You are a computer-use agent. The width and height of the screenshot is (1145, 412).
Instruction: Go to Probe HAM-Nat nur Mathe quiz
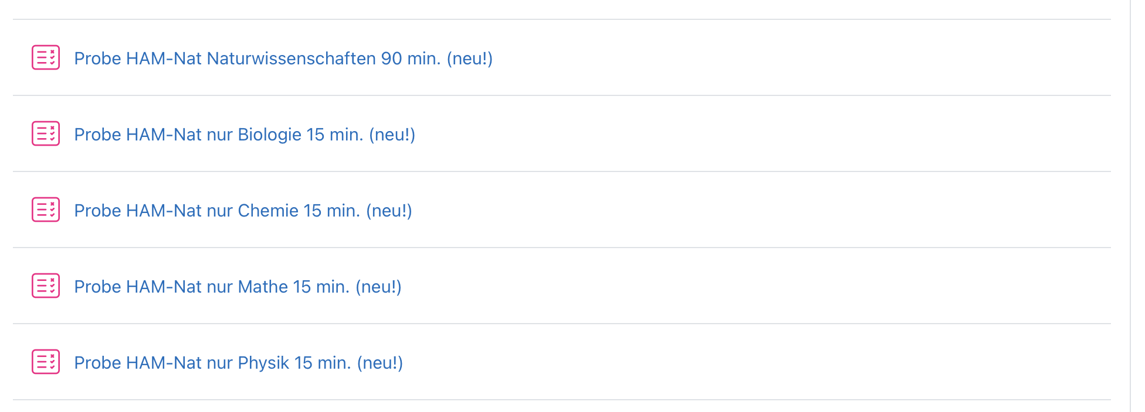click(238, 287)
